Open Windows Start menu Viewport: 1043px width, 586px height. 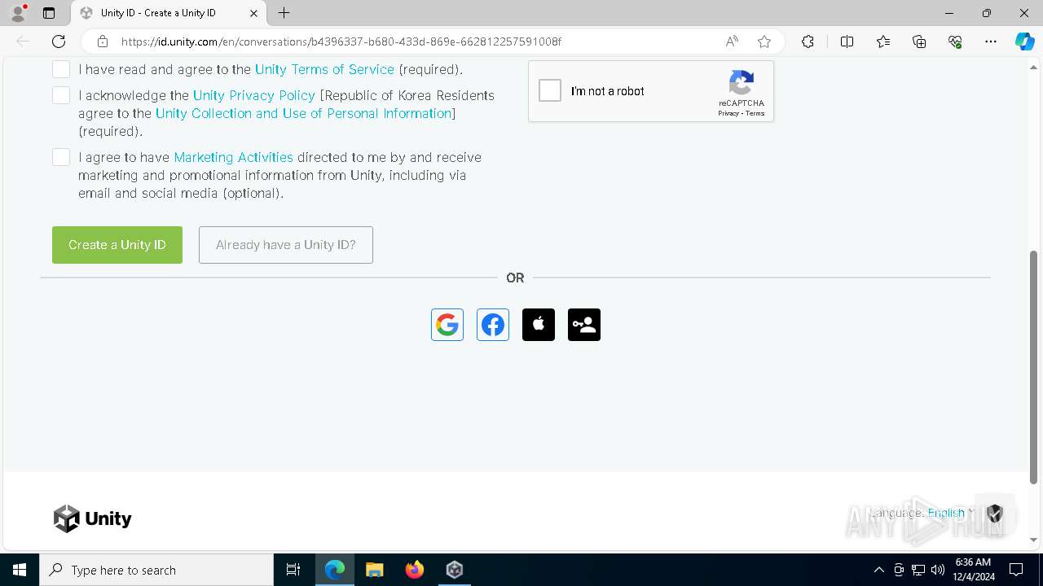click(x=20, y=570)
